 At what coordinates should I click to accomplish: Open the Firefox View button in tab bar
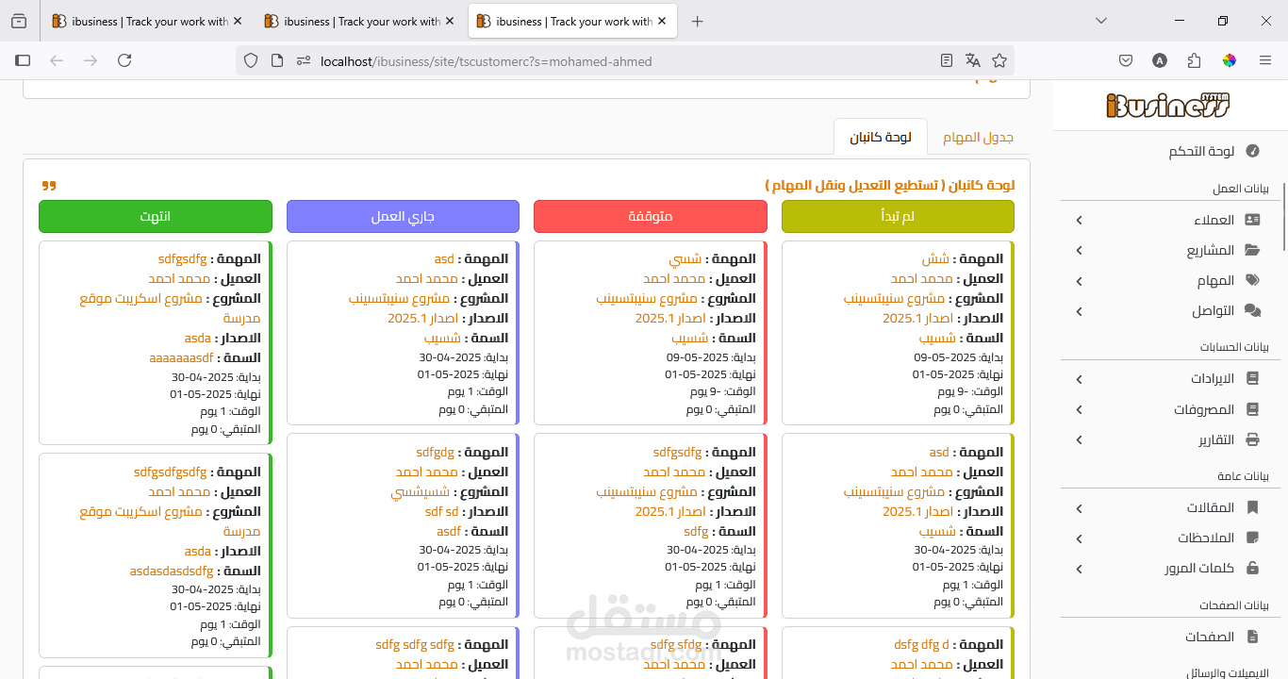19,21
